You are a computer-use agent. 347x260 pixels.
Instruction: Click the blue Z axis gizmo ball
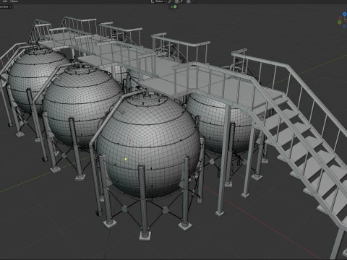point(345,14)
